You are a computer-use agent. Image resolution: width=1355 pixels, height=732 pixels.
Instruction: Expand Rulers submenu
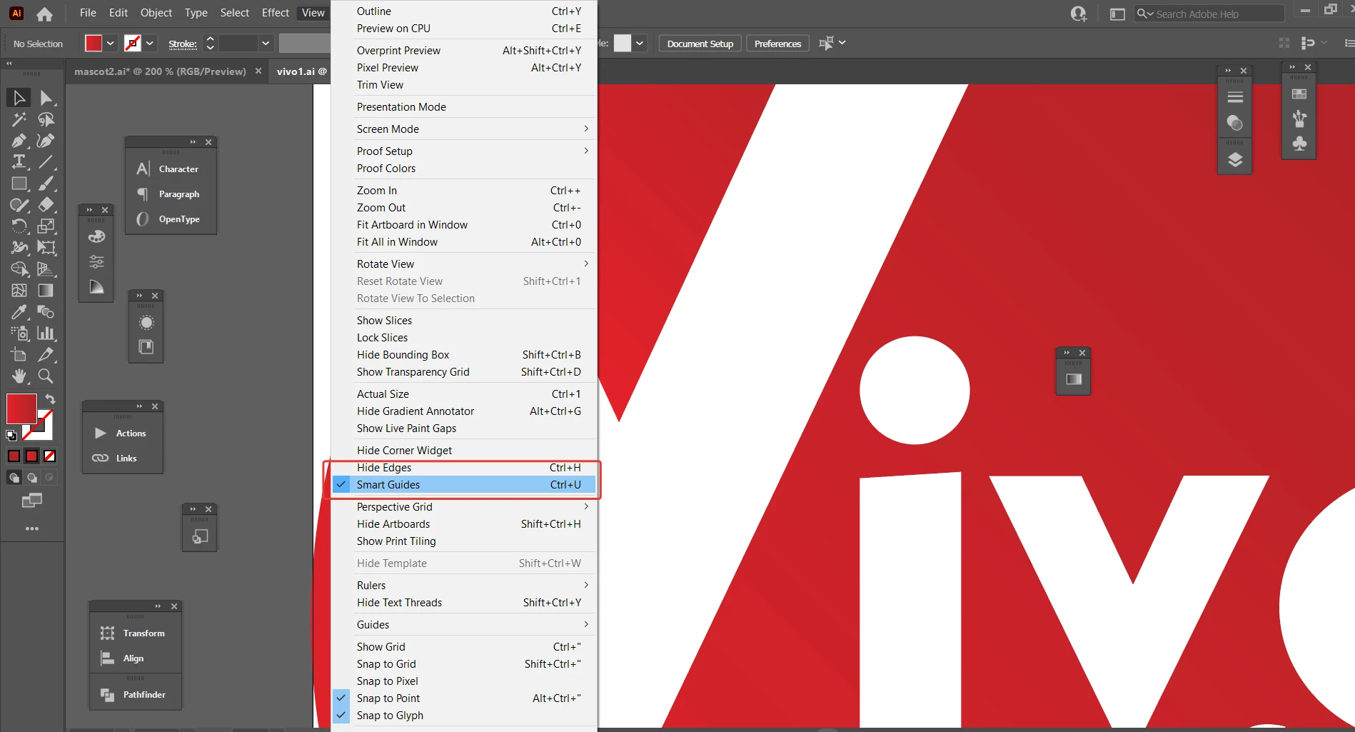click(465, 586)
